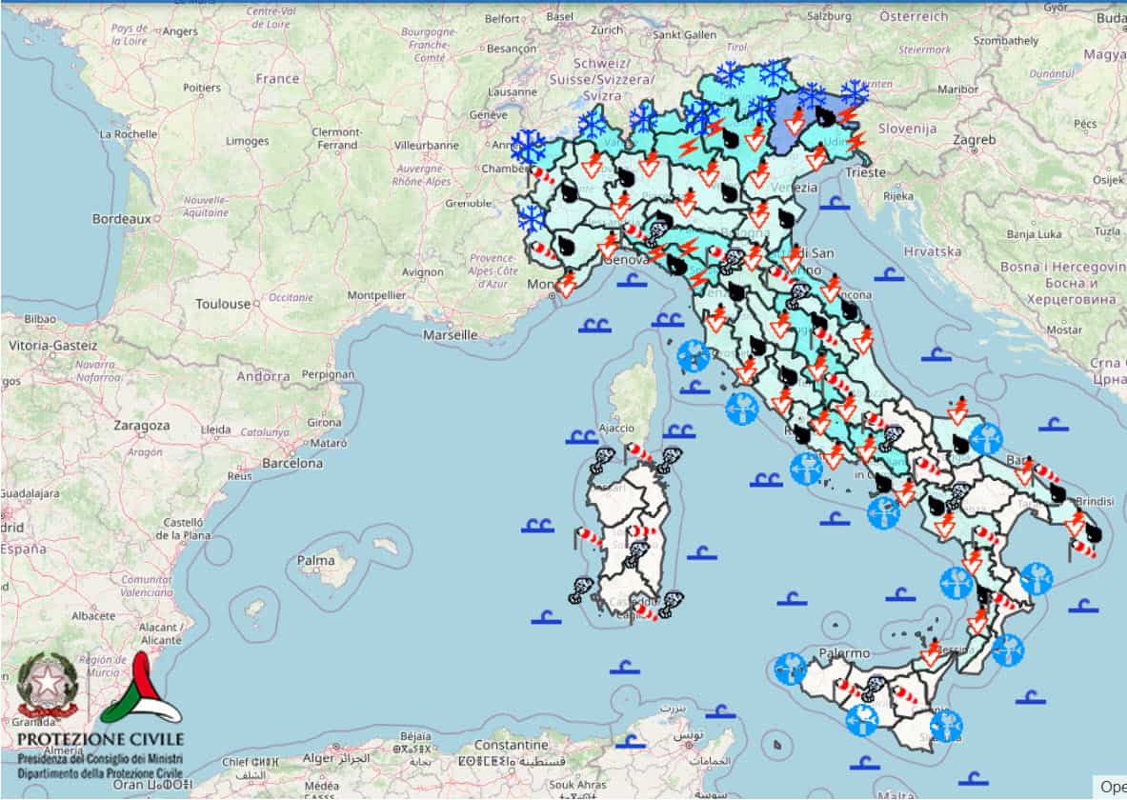Select the Barcelona label on the map
The width and height of the screenshot is (1127, 800).
click(x=292, y=464)
